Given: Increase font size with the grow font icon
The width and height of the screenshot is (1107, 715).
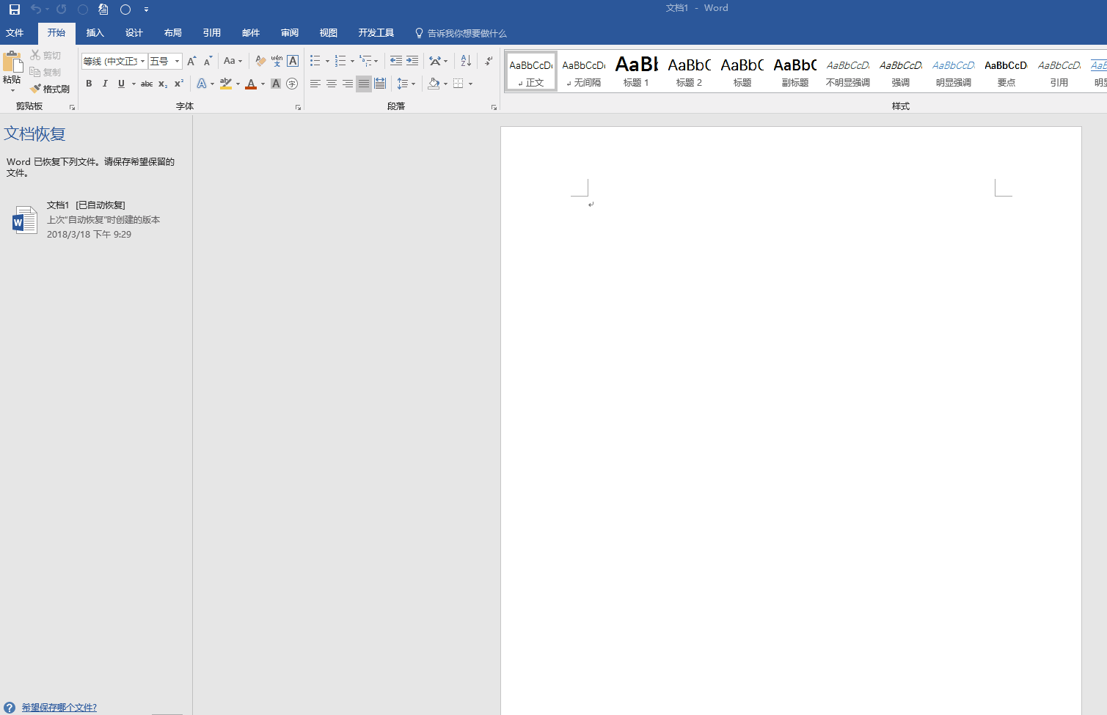Looking at the screenshot, I should [x=191, y=61].
